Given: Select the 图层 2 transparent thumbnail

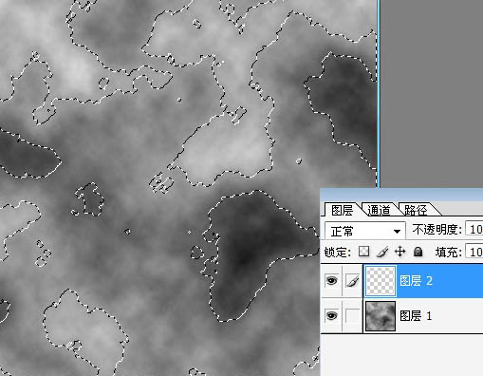Looking at the screenshot, I should point(381,281).
